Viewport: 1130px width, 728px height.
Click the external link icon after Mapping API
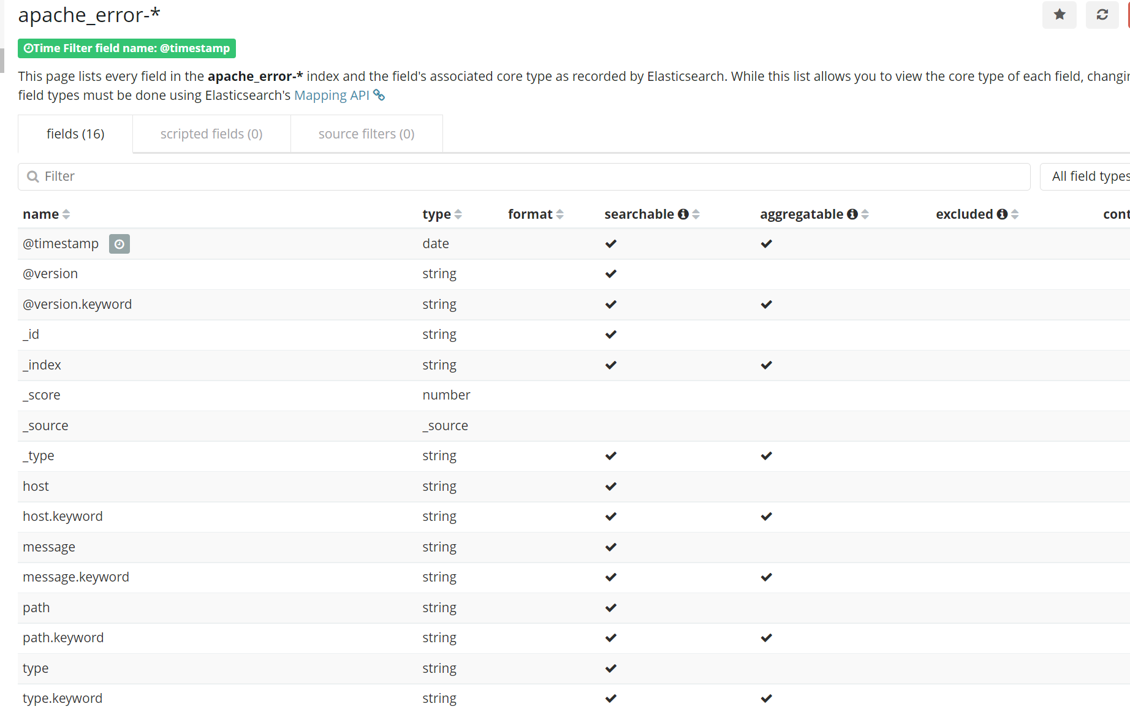[x=379, y=95]
